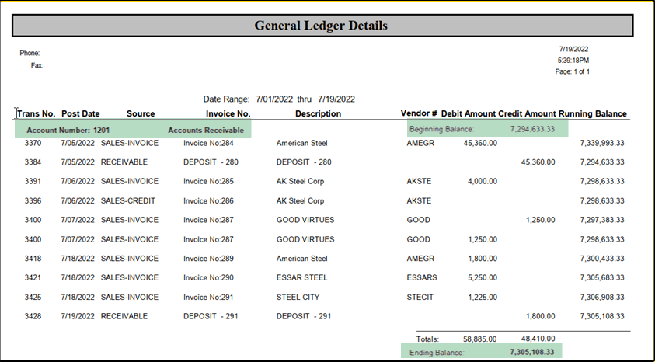Click debit amount 4,000.00
The image size is (655, 362).
click(x=483, y=181)
